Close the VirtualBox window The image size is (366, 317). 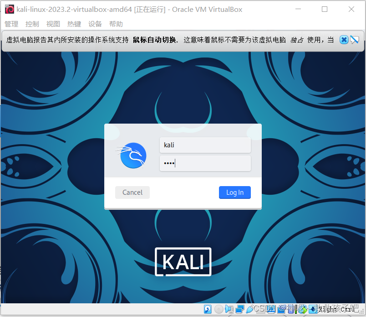[x=351, y=9]
